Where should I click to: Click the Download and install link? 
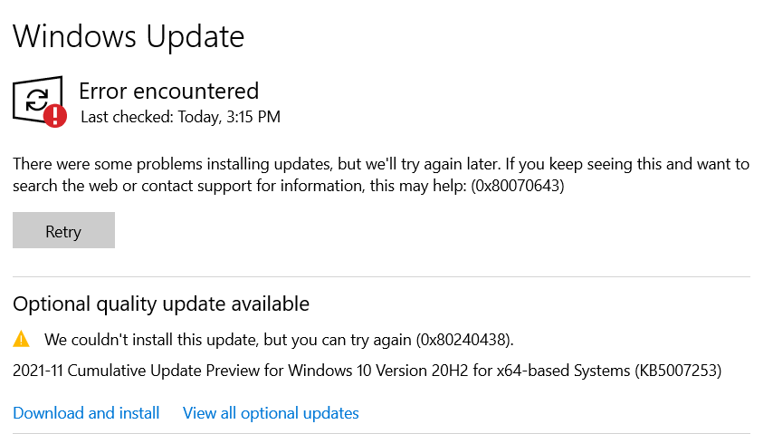(x=86, y=413)
